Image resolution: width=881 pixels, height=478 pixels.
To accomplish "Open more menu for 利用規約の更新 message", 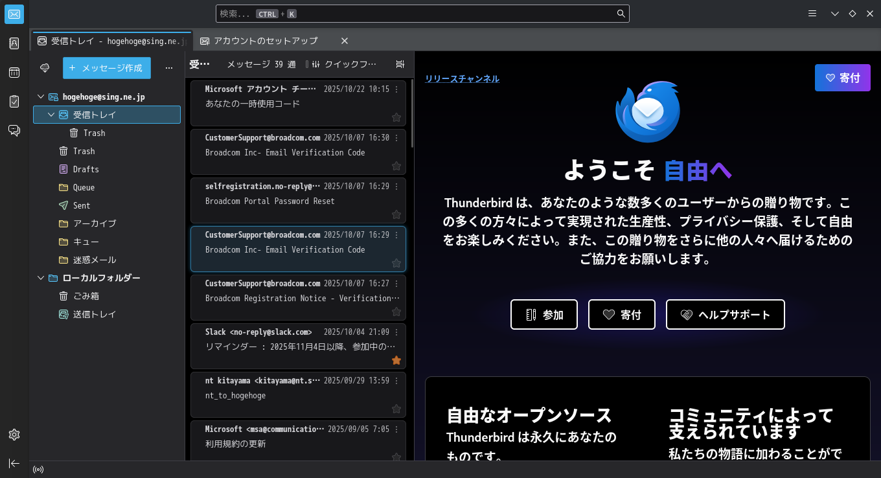I will (x=396, y=429).
